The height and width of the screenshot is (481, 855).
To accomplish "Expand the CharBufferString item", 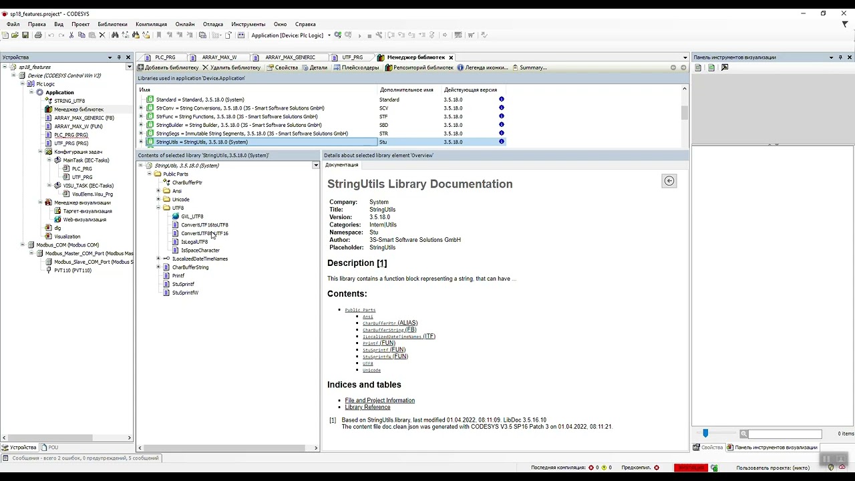I will click(x=158, y=267).
